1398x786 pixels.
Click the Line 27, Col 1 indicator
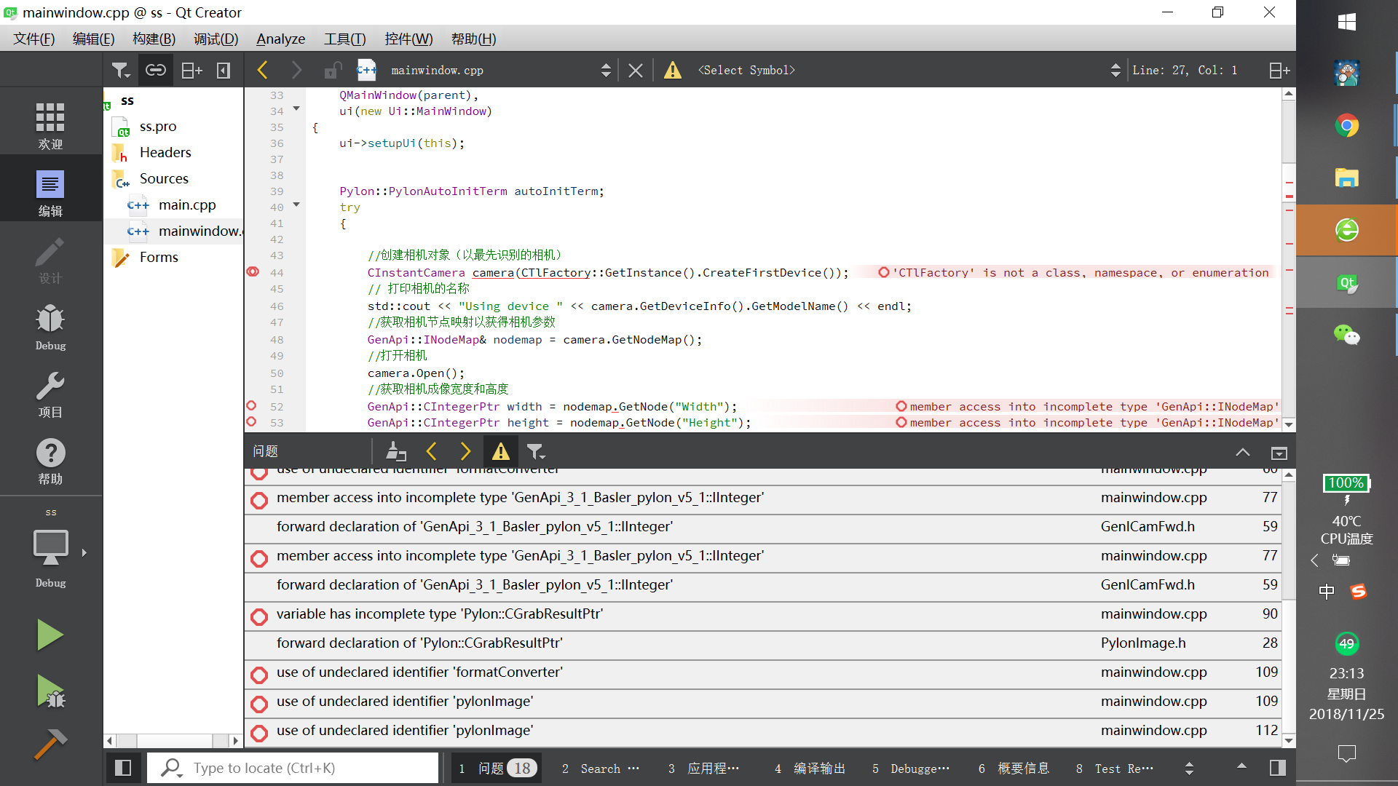pyautogui.click(x=1185, y=70)
